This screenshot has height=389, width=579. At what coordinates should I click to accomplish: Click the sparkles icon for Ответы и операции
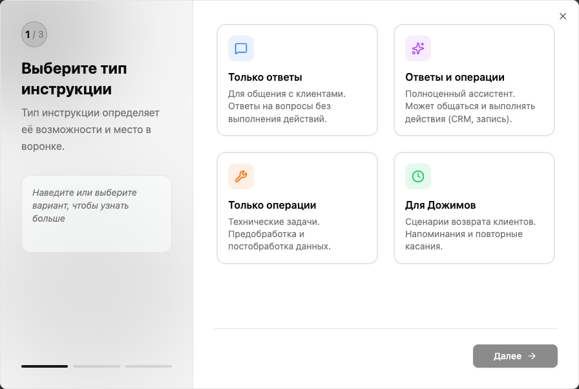418,48
